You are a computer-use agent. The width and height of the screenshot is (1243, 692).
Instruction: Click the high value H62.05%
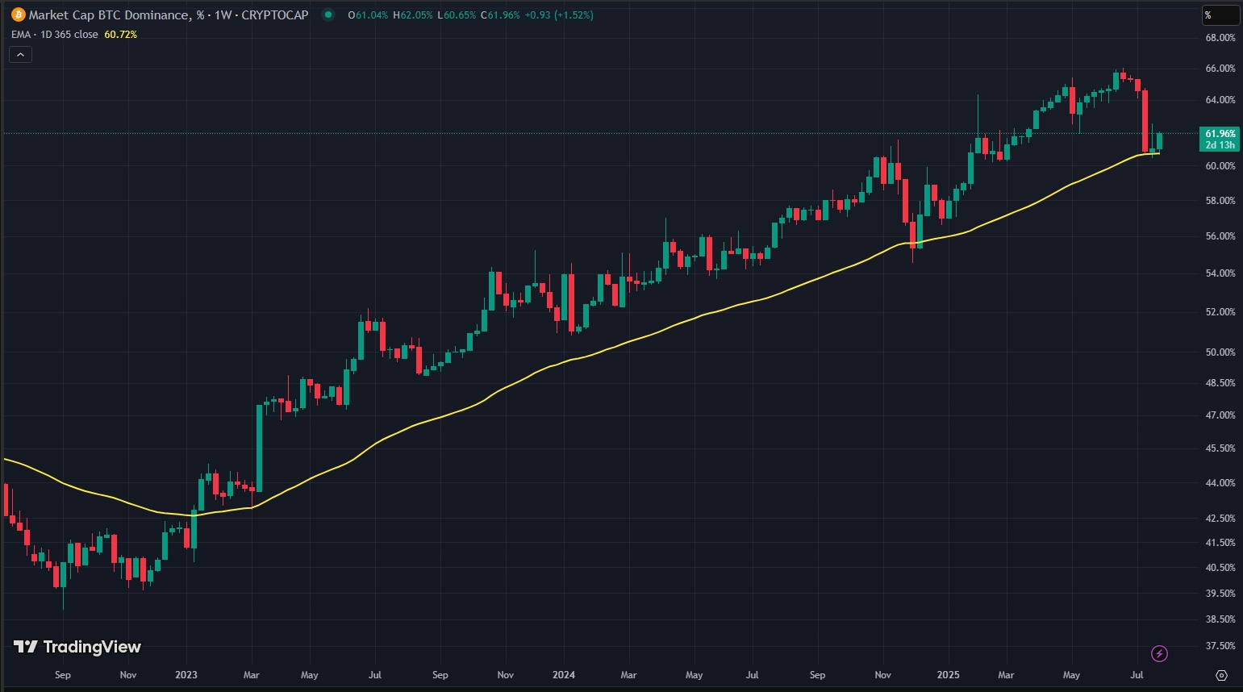pos(413,15)
